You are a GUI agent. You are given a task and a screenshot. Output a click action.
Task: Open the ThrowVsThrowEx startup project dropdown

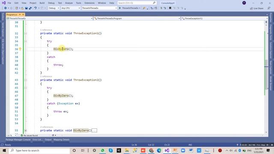click(99, 8)
